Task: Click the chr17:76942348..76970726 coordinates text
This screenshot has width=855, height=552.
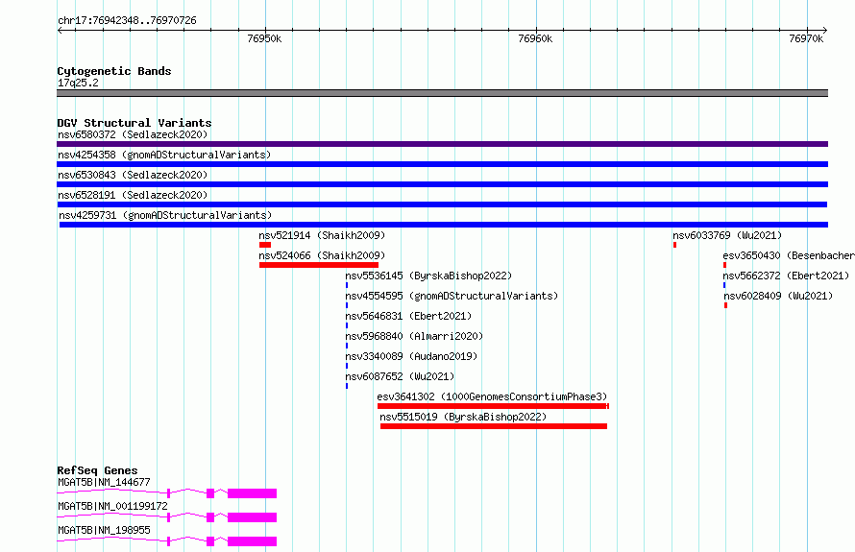Action: click(x=127, y=20)
